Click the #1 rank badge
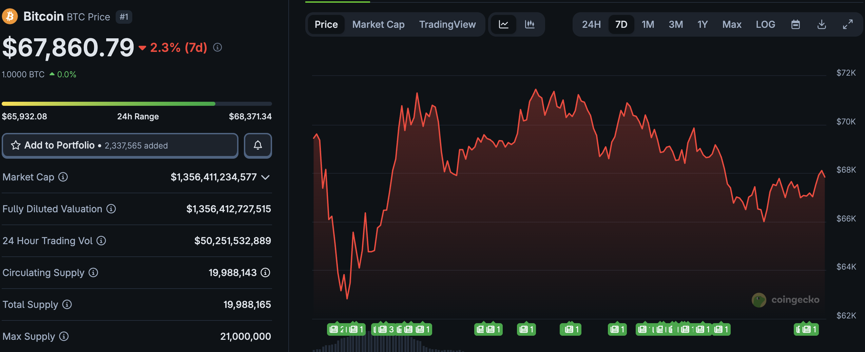 pyautogui.click(x=124, y=17)
